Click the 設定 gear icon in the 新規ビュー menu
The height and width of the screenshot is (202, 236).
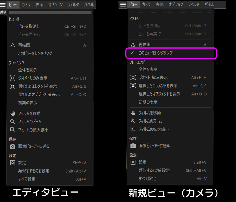coord(133,162)
